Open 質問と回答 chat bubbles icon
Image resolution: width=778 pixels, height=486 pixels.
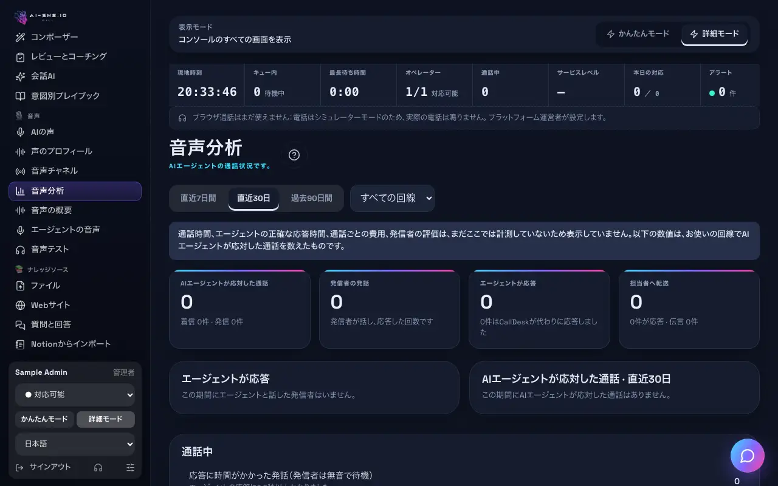point(20,324)
